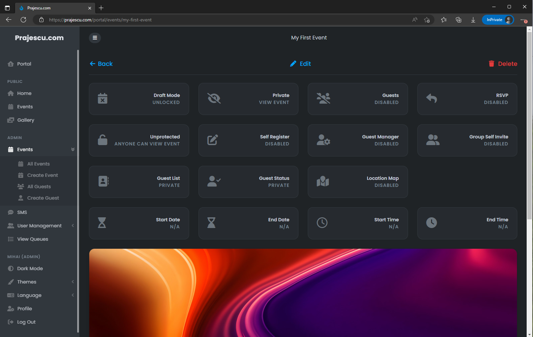The image size is (533, 337).
Task: Toggle the Guests Disabled card
Action: 358,99
